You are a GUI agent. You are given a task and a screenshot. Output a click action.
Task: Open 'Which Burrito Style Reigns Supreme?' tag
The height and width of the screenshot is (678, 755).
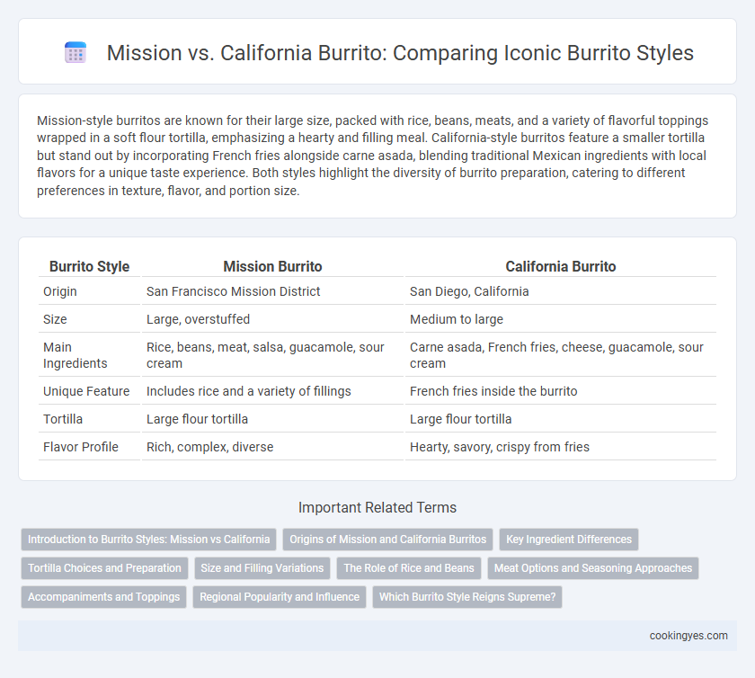[467, 597]
